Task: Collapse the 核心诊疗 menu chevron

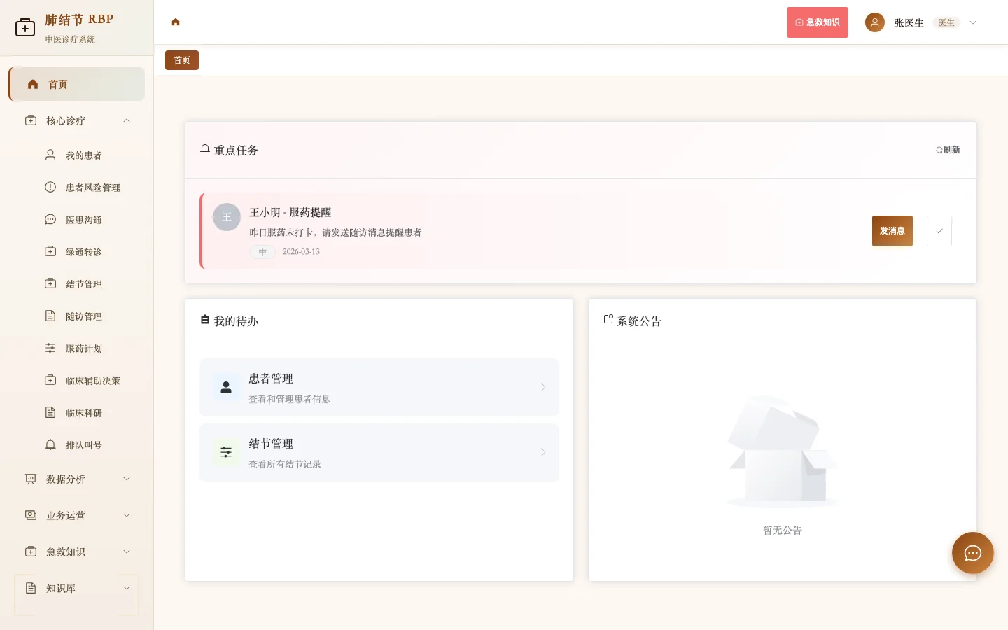Action: (127, 120)
